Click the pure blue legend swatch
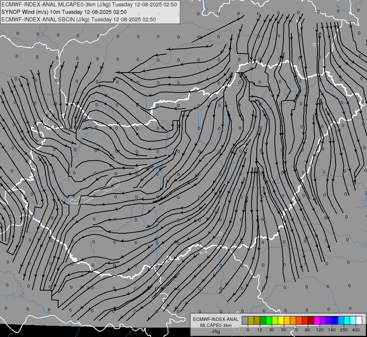 click(335, 320)
